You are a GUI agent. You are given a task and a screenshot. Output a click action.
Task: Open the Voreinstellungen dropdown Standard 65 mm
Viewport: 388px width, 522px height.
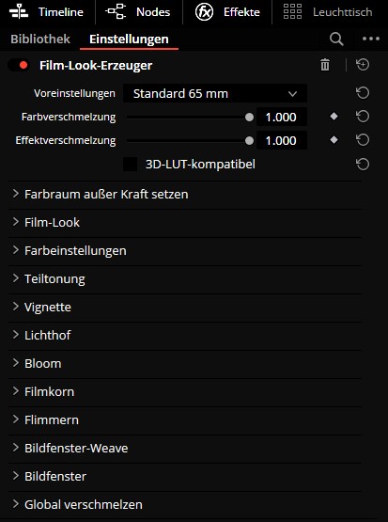[x=215, y=93]
